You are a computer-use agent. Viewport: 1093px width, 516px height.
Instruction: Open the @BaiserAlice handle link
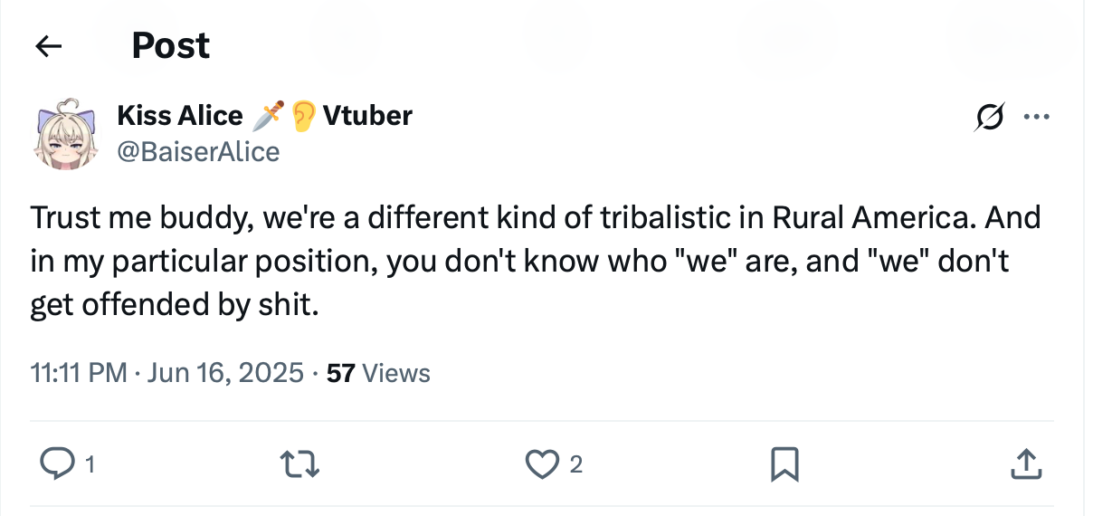point(198,151)
